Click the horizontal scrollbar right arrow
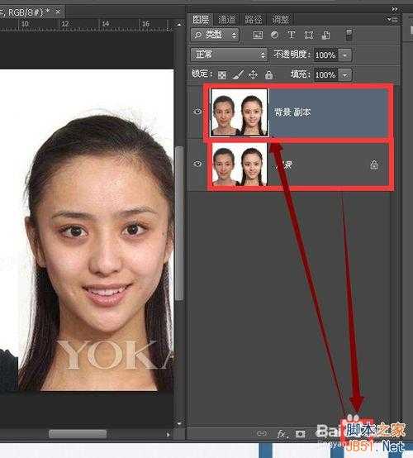 coord(169,435)
